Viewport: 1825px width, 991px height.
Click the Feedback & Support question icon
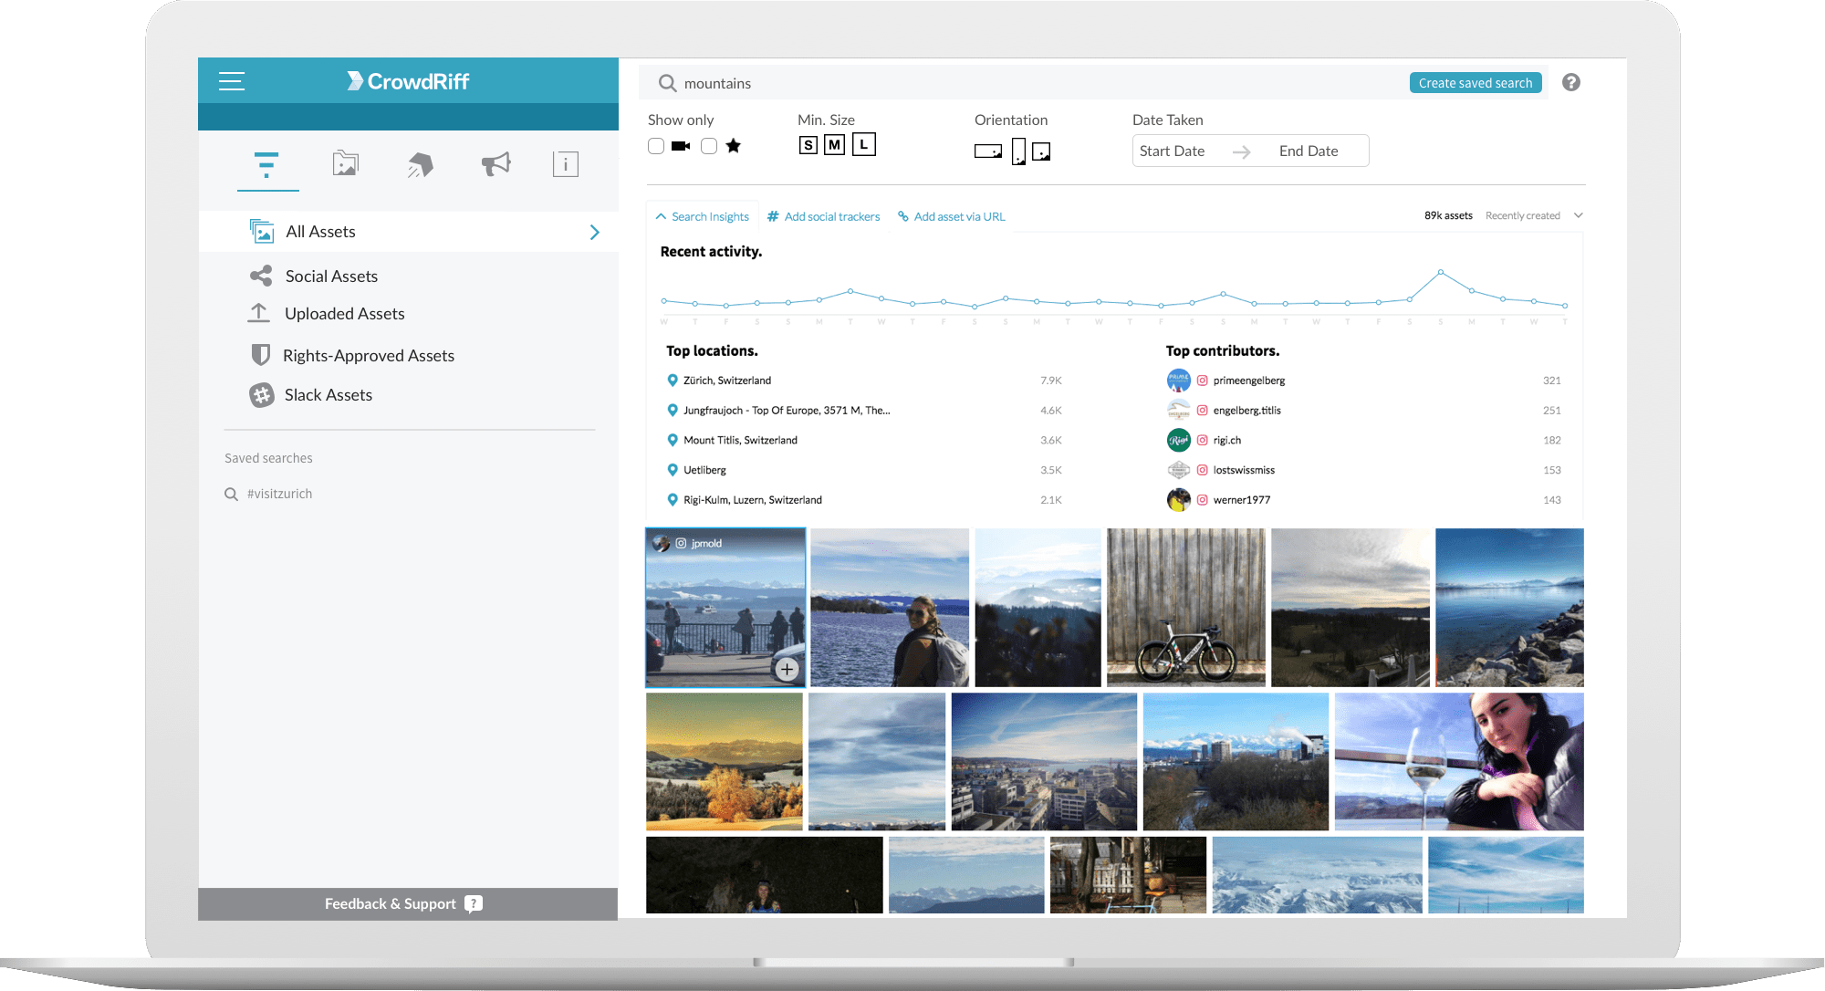coord(474,903)
